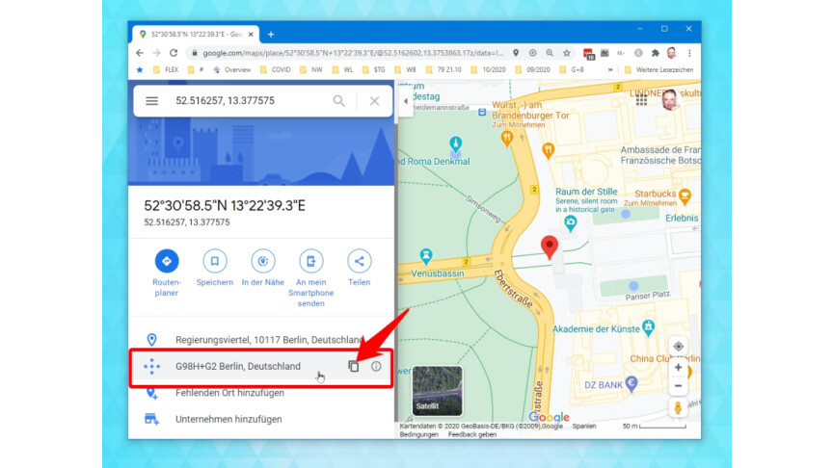Click the plus code G98H+G2 Berlin text
Screen dimensions: 833x468
click(x=238, y=366)
